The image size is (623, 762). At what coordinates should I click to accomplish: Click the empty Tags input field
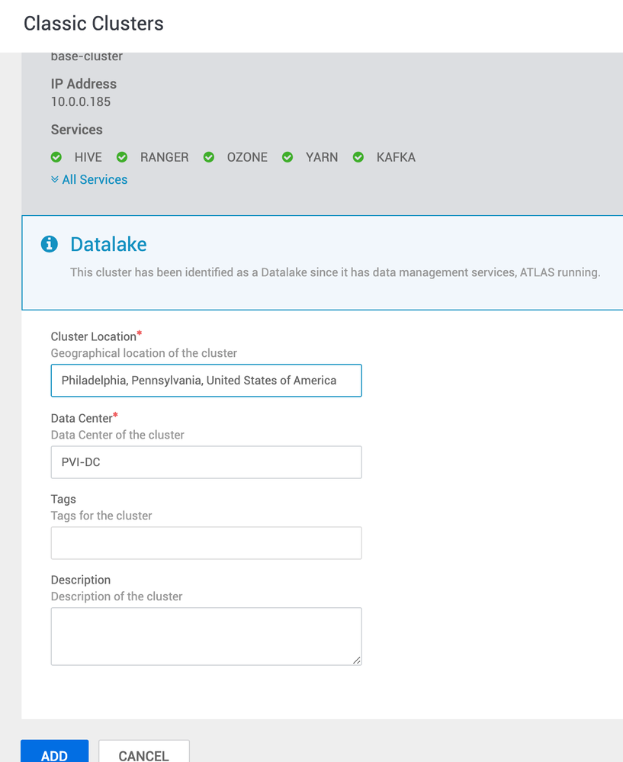[206, 543]
